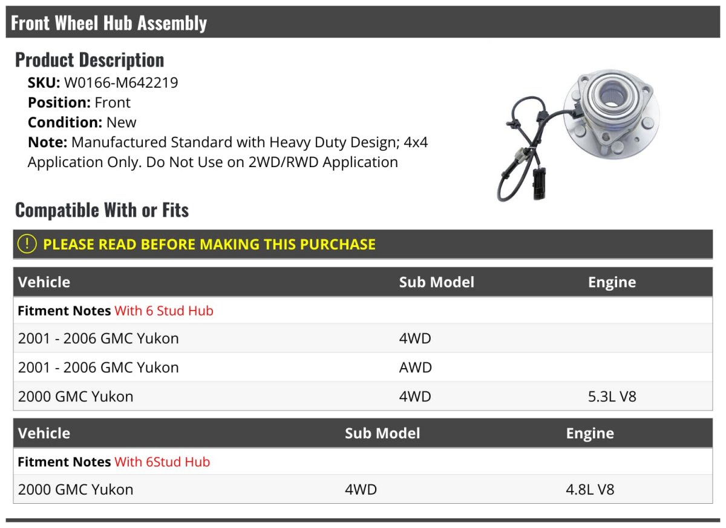Click the PLEASE READ BEFORE MAKING THIS PURCHASE banner
The height and width of the screenshot is (528, 726).
[x=209, y=244]
